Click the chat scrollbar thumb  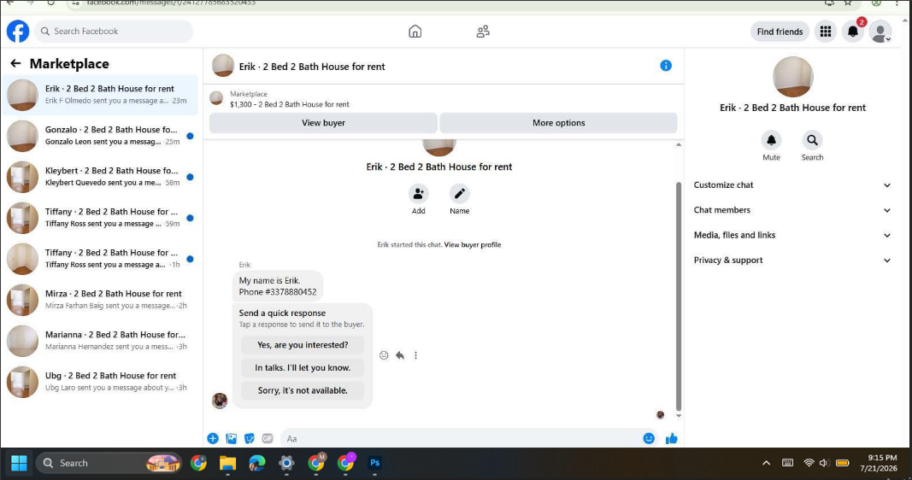(678, 296)
